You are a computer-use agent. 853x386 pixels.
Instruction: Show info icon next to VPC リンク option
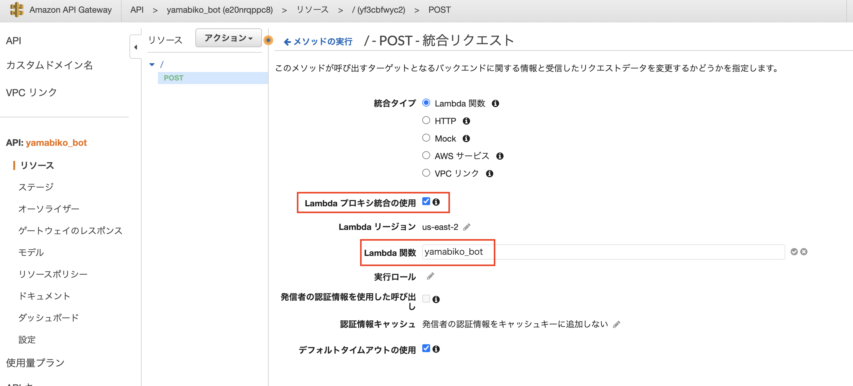coord(489,174)
